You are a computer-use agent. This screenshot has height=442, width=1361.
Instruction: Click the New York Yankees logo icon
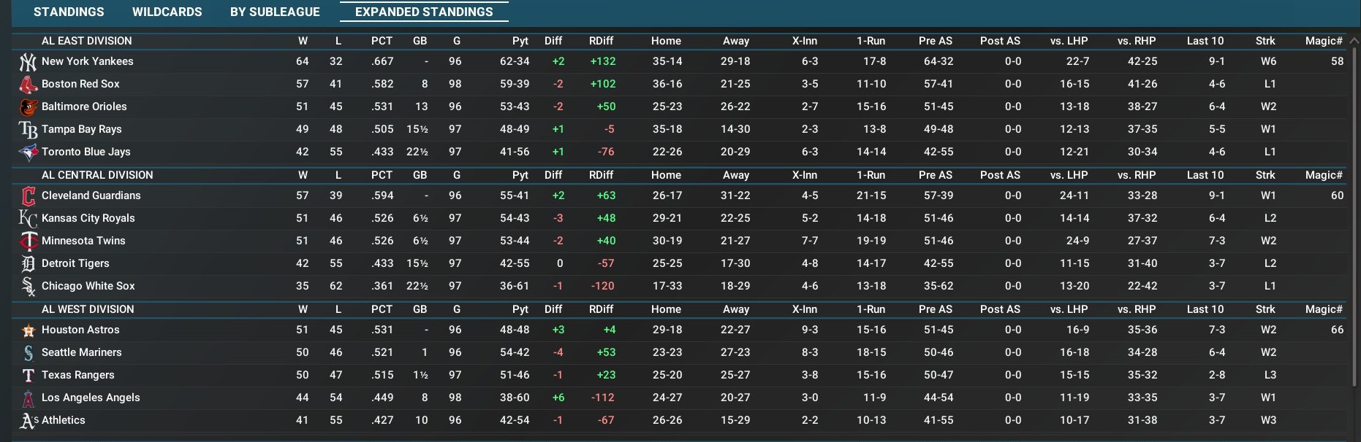point(28,62)
